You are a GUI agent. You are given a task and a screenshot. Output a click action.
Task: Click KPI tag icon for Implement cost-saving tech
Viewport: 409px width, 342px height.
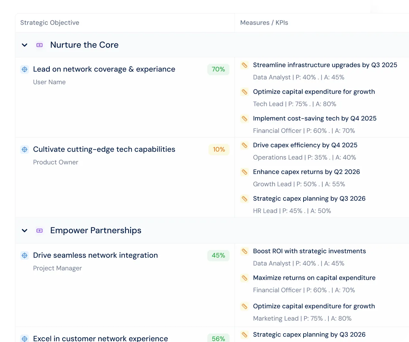[x=245, y=119]
